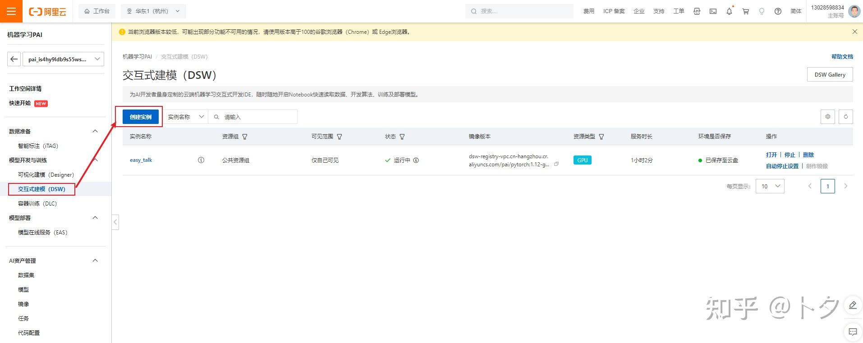This screenshot has height=343, width=863.
Task: Collapse the 数据准备 section
Action: point(95,131)
